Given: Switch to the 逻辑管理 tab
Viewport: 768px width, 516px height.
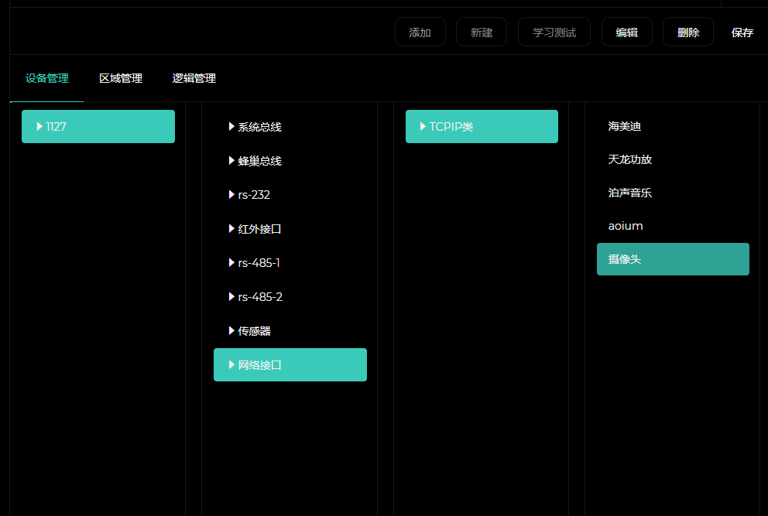Looking at the screenshot, I should click(x=194, y=78).
